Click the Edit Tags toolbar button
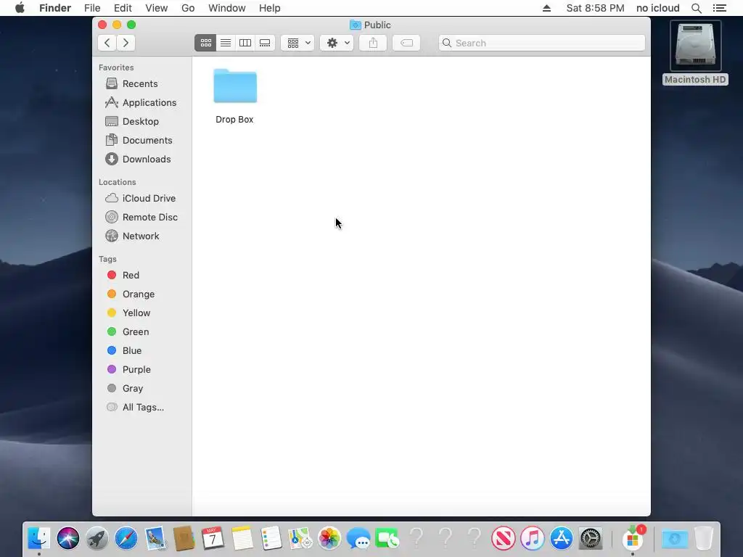743x557 pixels. (406, 43)
